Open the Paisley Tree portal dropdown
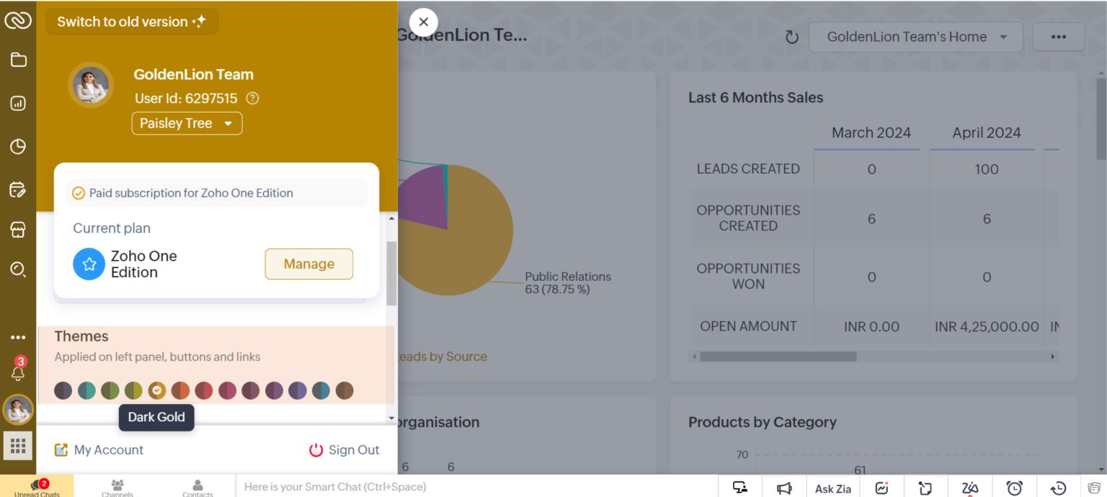Screen dimensions: 1107x497 pos(186,123)
